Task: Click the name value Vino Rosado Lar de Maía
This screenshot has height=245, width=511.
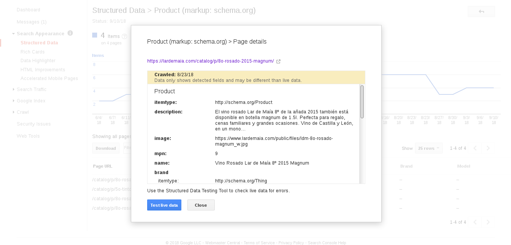Action: coord(262,163)
